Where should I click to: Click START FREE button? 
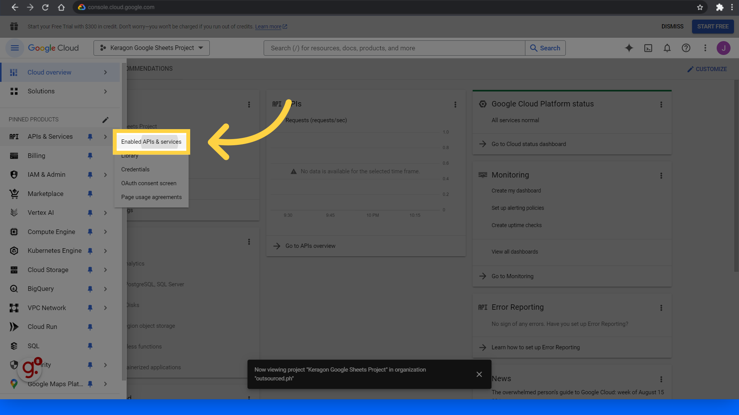pyautogui.click(x=713, y=27)
